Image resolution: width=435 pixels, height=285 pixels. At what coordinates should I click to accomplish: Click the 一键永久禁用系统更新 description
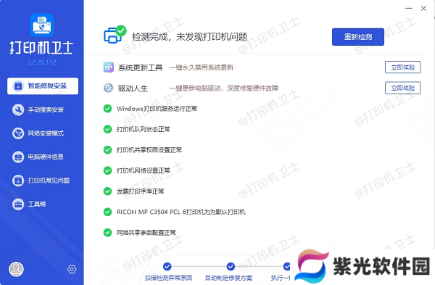[202, 67]
